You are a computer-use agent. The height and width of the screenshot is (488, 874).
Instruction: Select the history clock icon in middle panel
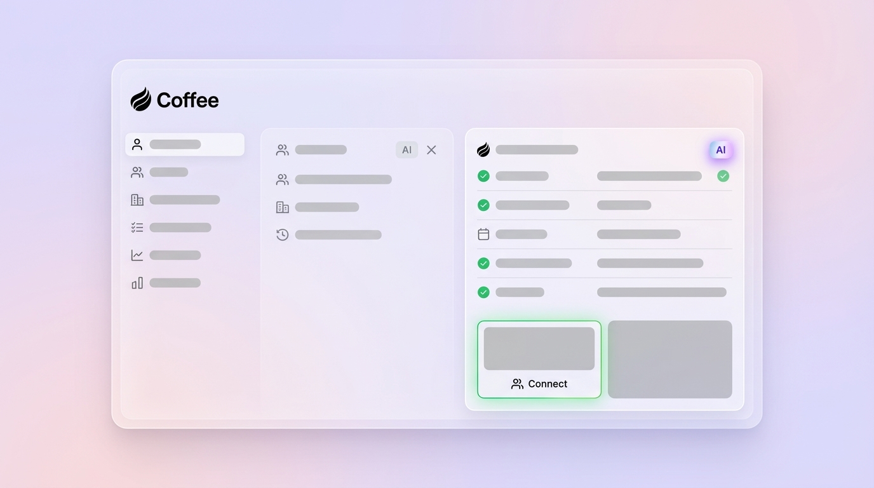[x=282, y=234]
